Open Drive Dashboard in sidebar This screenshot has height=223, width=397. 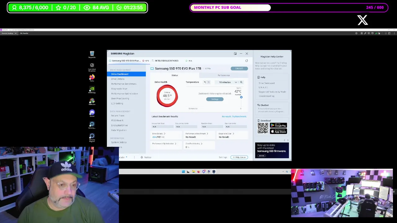tap(126, 74)
